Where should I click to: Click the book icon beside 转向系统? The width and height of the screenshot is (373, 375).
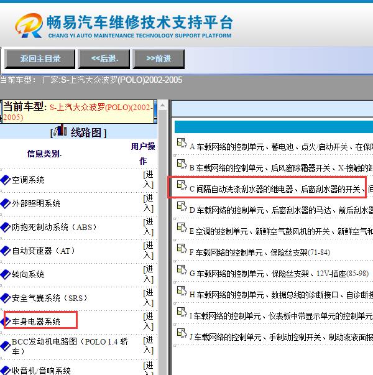click(5, 274)
